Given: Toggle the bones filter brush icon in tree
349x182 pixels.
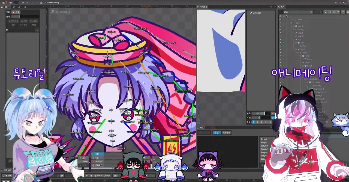Looking at the screenshot, I should [x=325, y=12].
